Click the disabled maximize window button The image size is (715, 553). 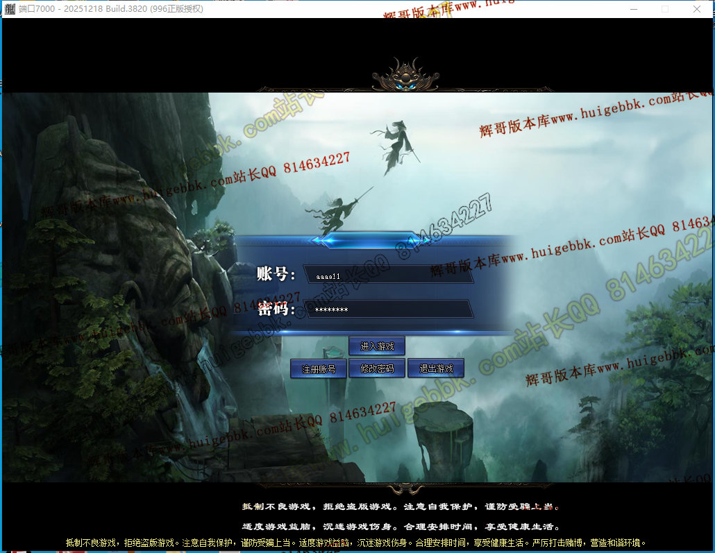pos(665,8)
